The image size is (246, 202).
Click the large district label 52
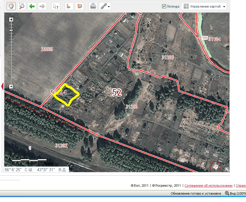[x=117, y=92]
